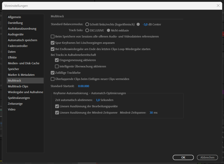
Task: Confirm preferences with the OK button
Action: (x=183, y=157)
